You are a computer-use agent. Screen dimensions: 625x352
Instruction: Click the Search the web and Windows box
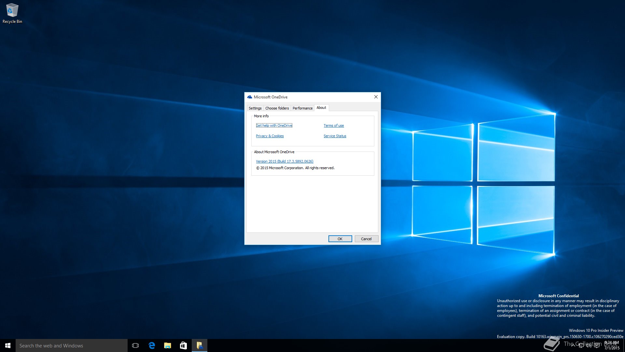pyautogui.click(x=72, y=345)
